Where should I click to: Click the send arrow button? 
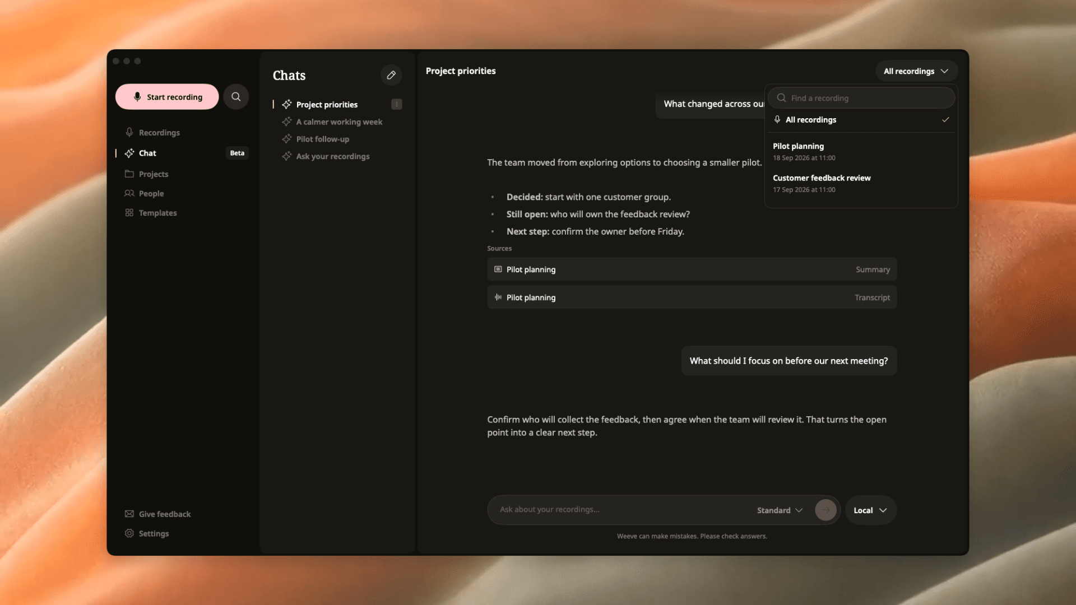tap(825, 510)
